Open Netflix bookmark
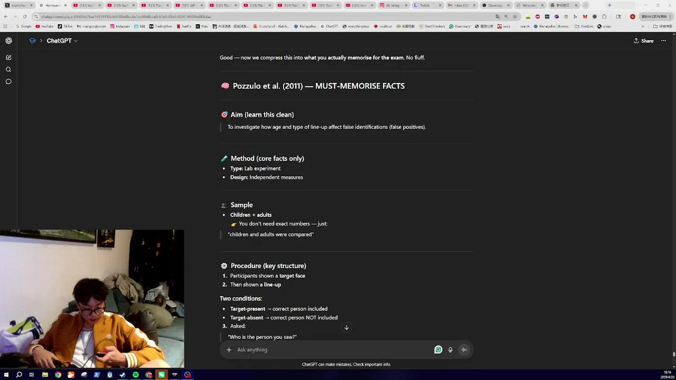The image size is (676, 380). tap(184, 26)
